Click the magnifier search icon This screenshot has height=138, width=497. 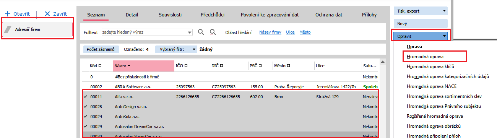201,32
